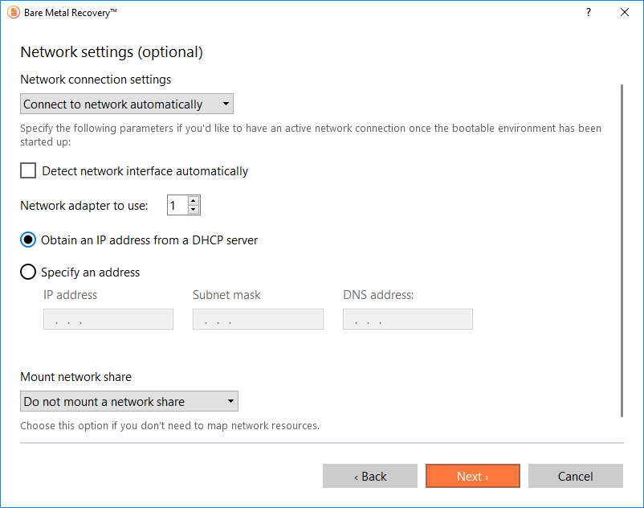Close the Bare Metal Recovery window
Viewport: 644px width, 508px height.
[x=625, y=13]
